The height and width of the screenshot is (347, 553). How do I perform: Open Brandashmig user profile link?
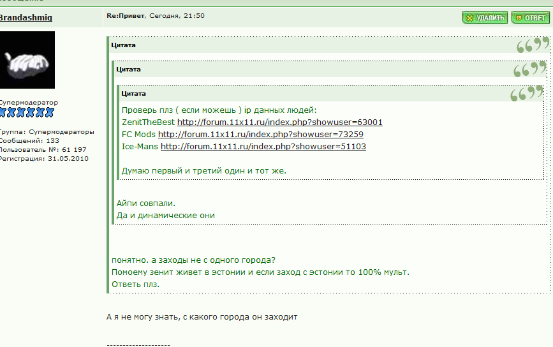(x=26, y=18)
